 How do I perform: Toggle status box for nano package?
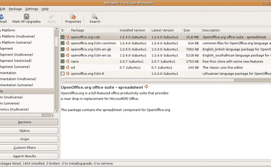point(62,61)
